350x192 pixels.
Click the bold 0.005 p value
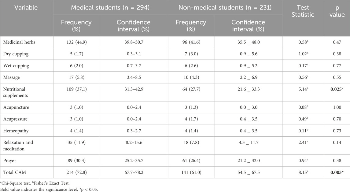point(336,172)
